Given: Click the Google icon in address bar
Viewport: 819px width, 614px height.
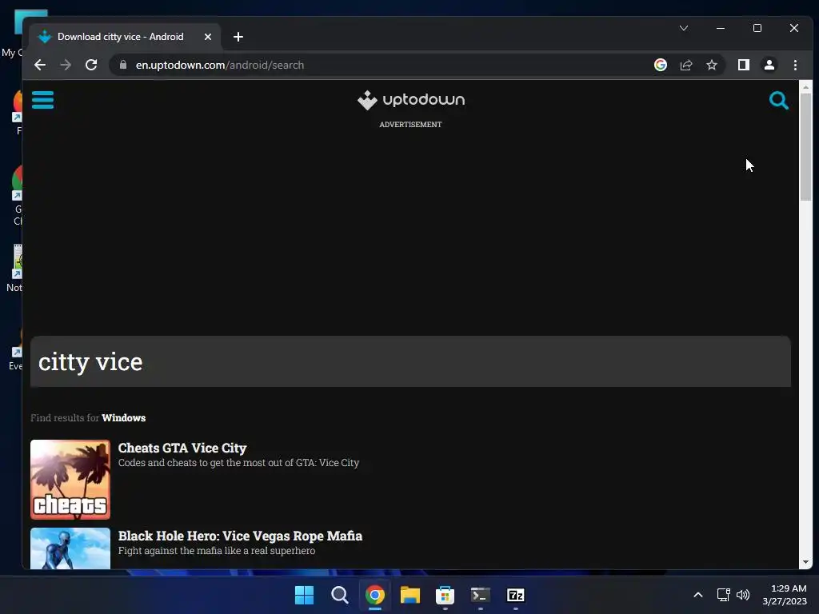Looking at the screenshot, I should [660, 65].
